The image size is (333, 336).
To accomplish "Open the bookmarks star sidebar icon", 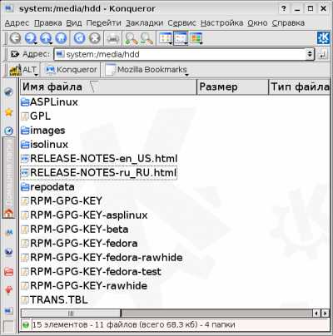I will click(x=9, y=112).
